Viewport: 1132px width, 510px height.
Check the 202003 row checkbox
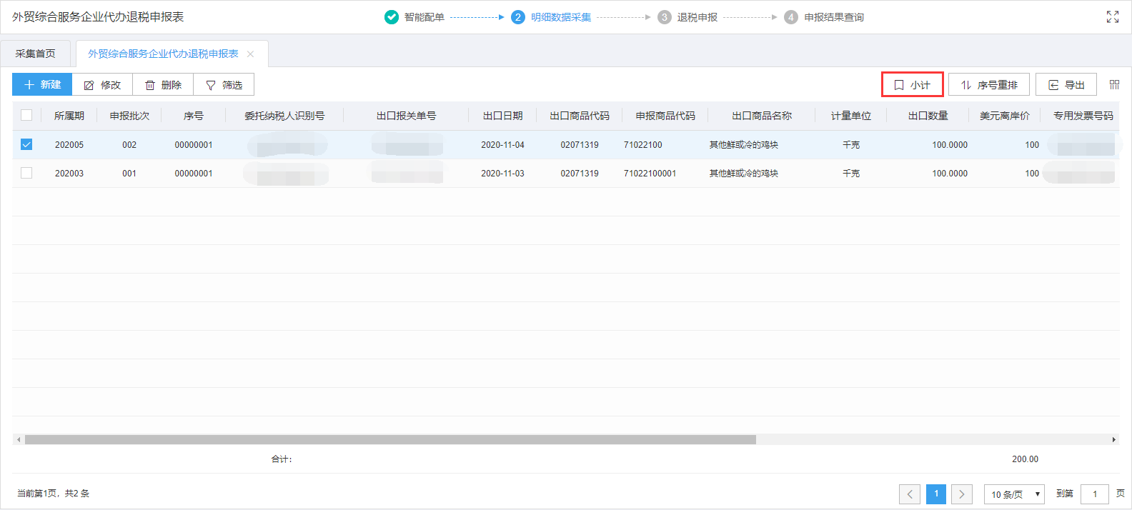(x=26, y=173)
